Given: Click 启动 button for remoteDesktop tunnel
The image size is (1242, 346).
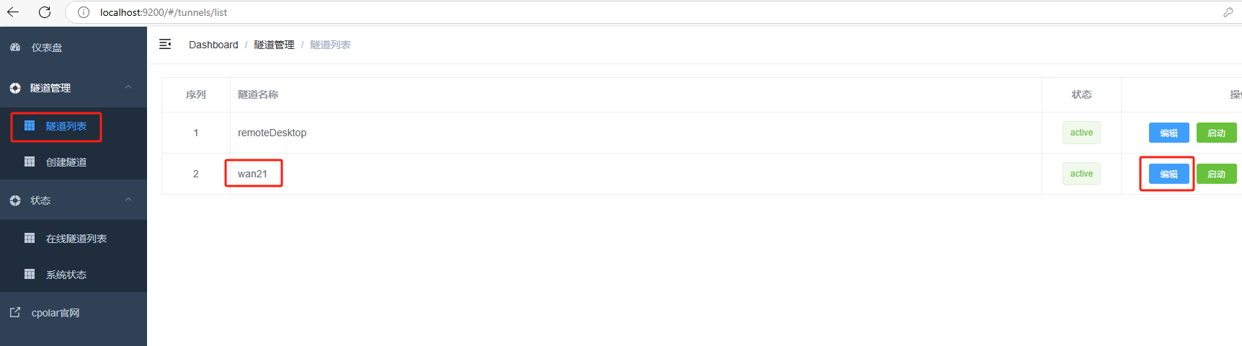Looking at the screenshot, I should click(x=1216, y=133).
